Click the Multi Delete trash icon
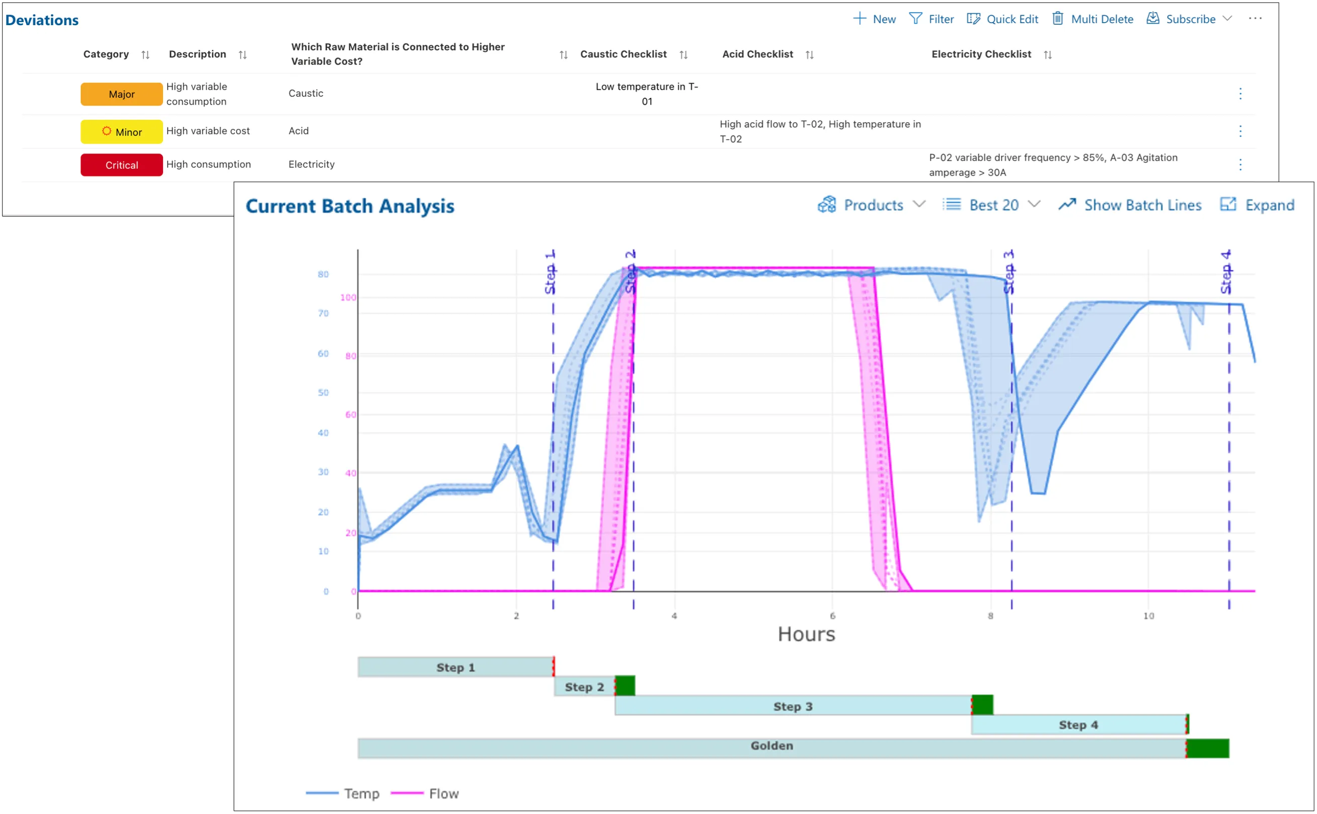This screenshot has width=1317, height=814. [x=1058, y=19]
